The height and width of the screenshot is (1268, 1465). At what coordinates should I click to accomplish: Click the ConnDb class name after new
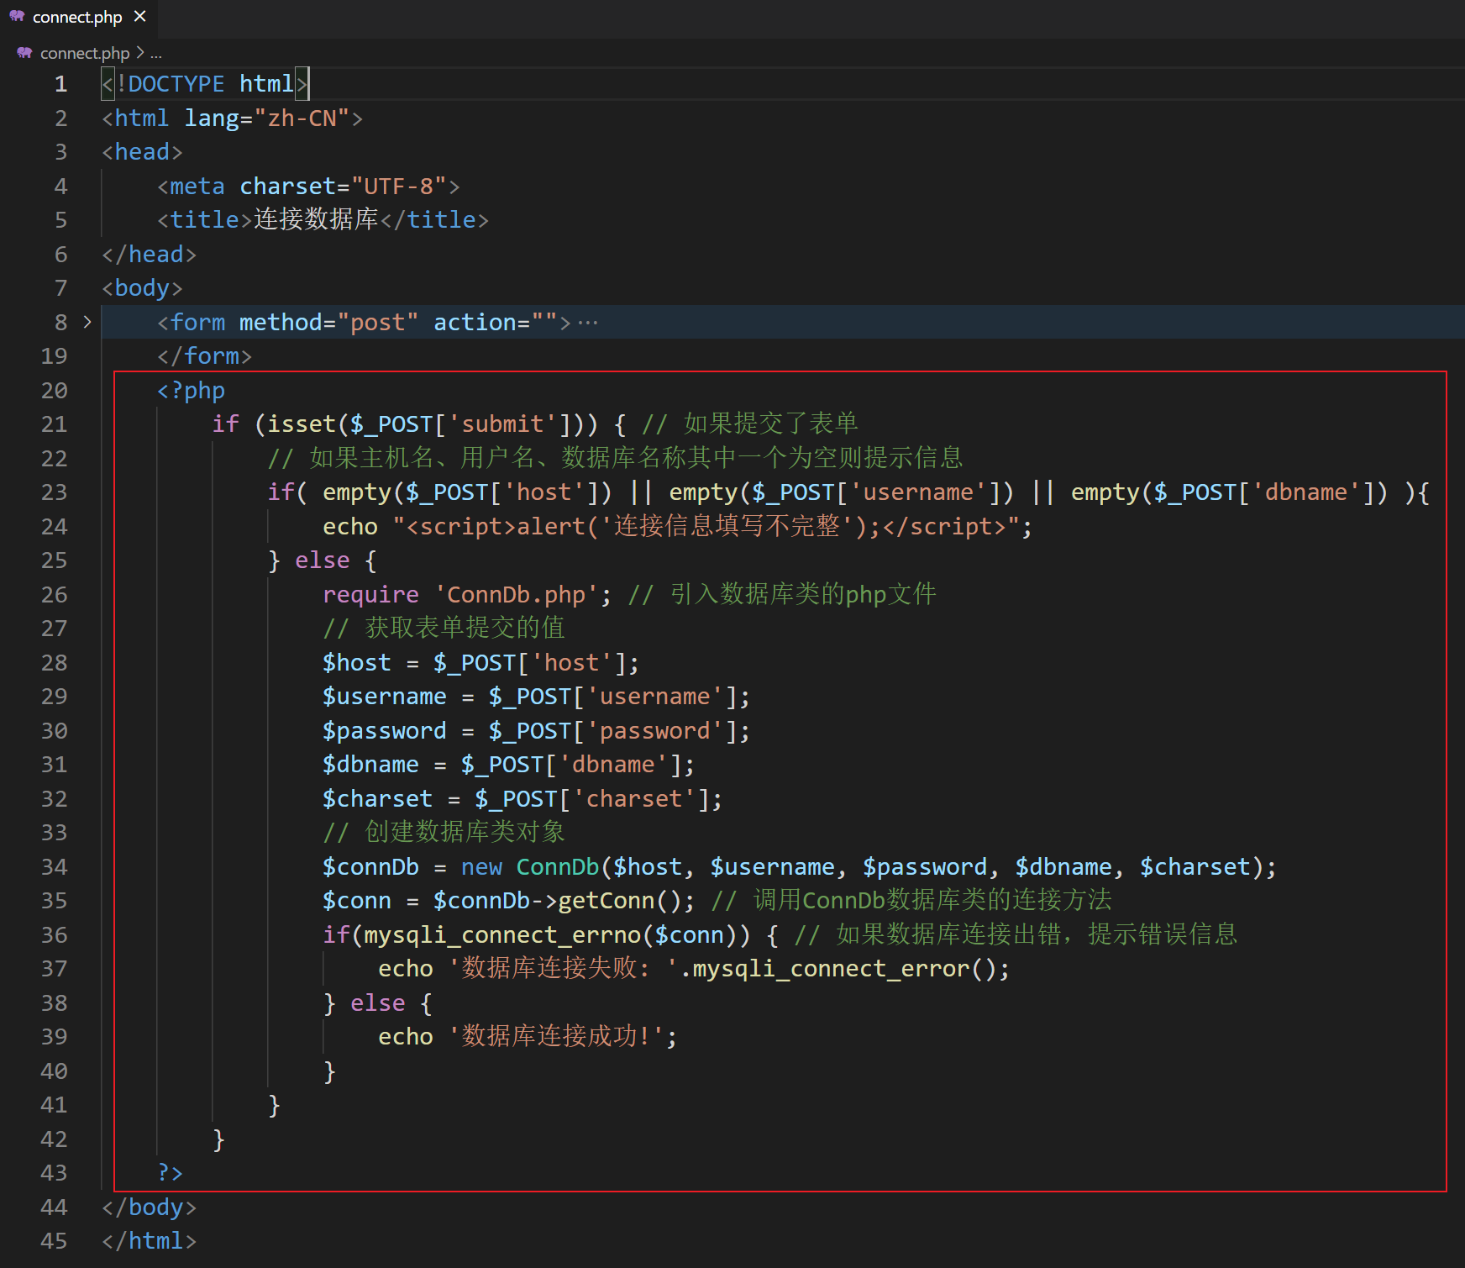(558, 867)
